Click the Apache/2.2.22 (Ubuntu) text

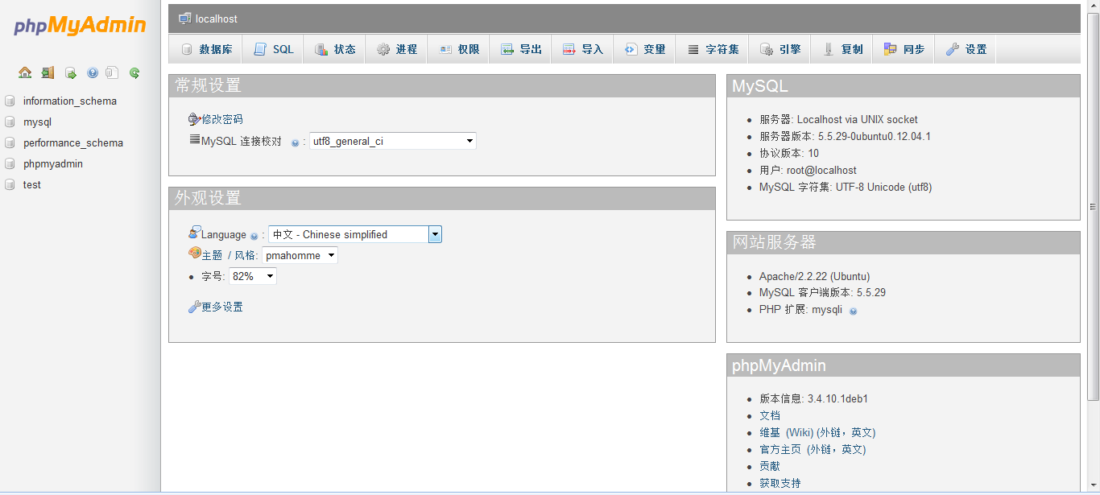pos(814,276)
